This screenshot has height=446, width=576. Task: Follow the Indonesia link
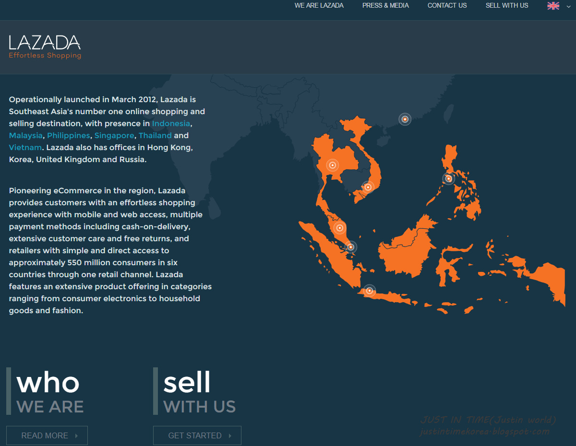tap(171, 124)
